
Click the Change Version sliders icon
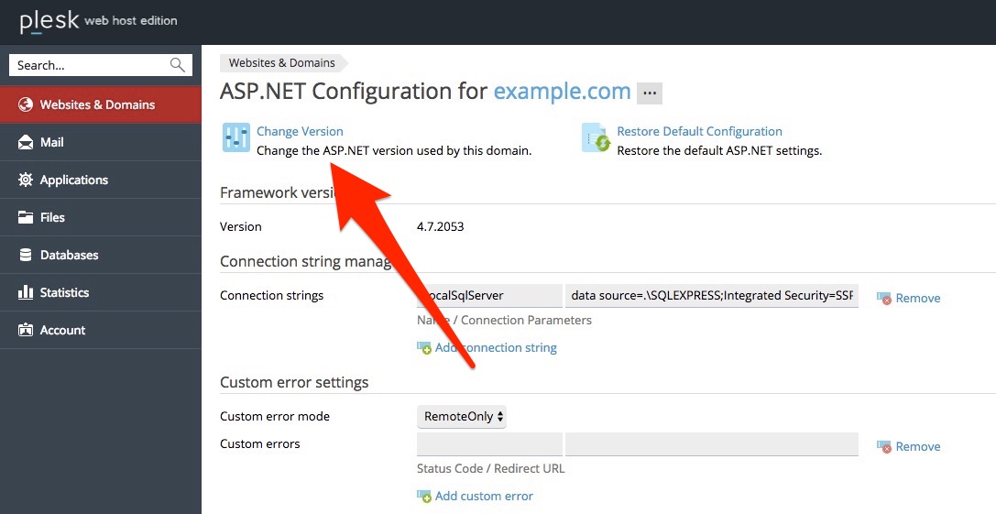236,137
